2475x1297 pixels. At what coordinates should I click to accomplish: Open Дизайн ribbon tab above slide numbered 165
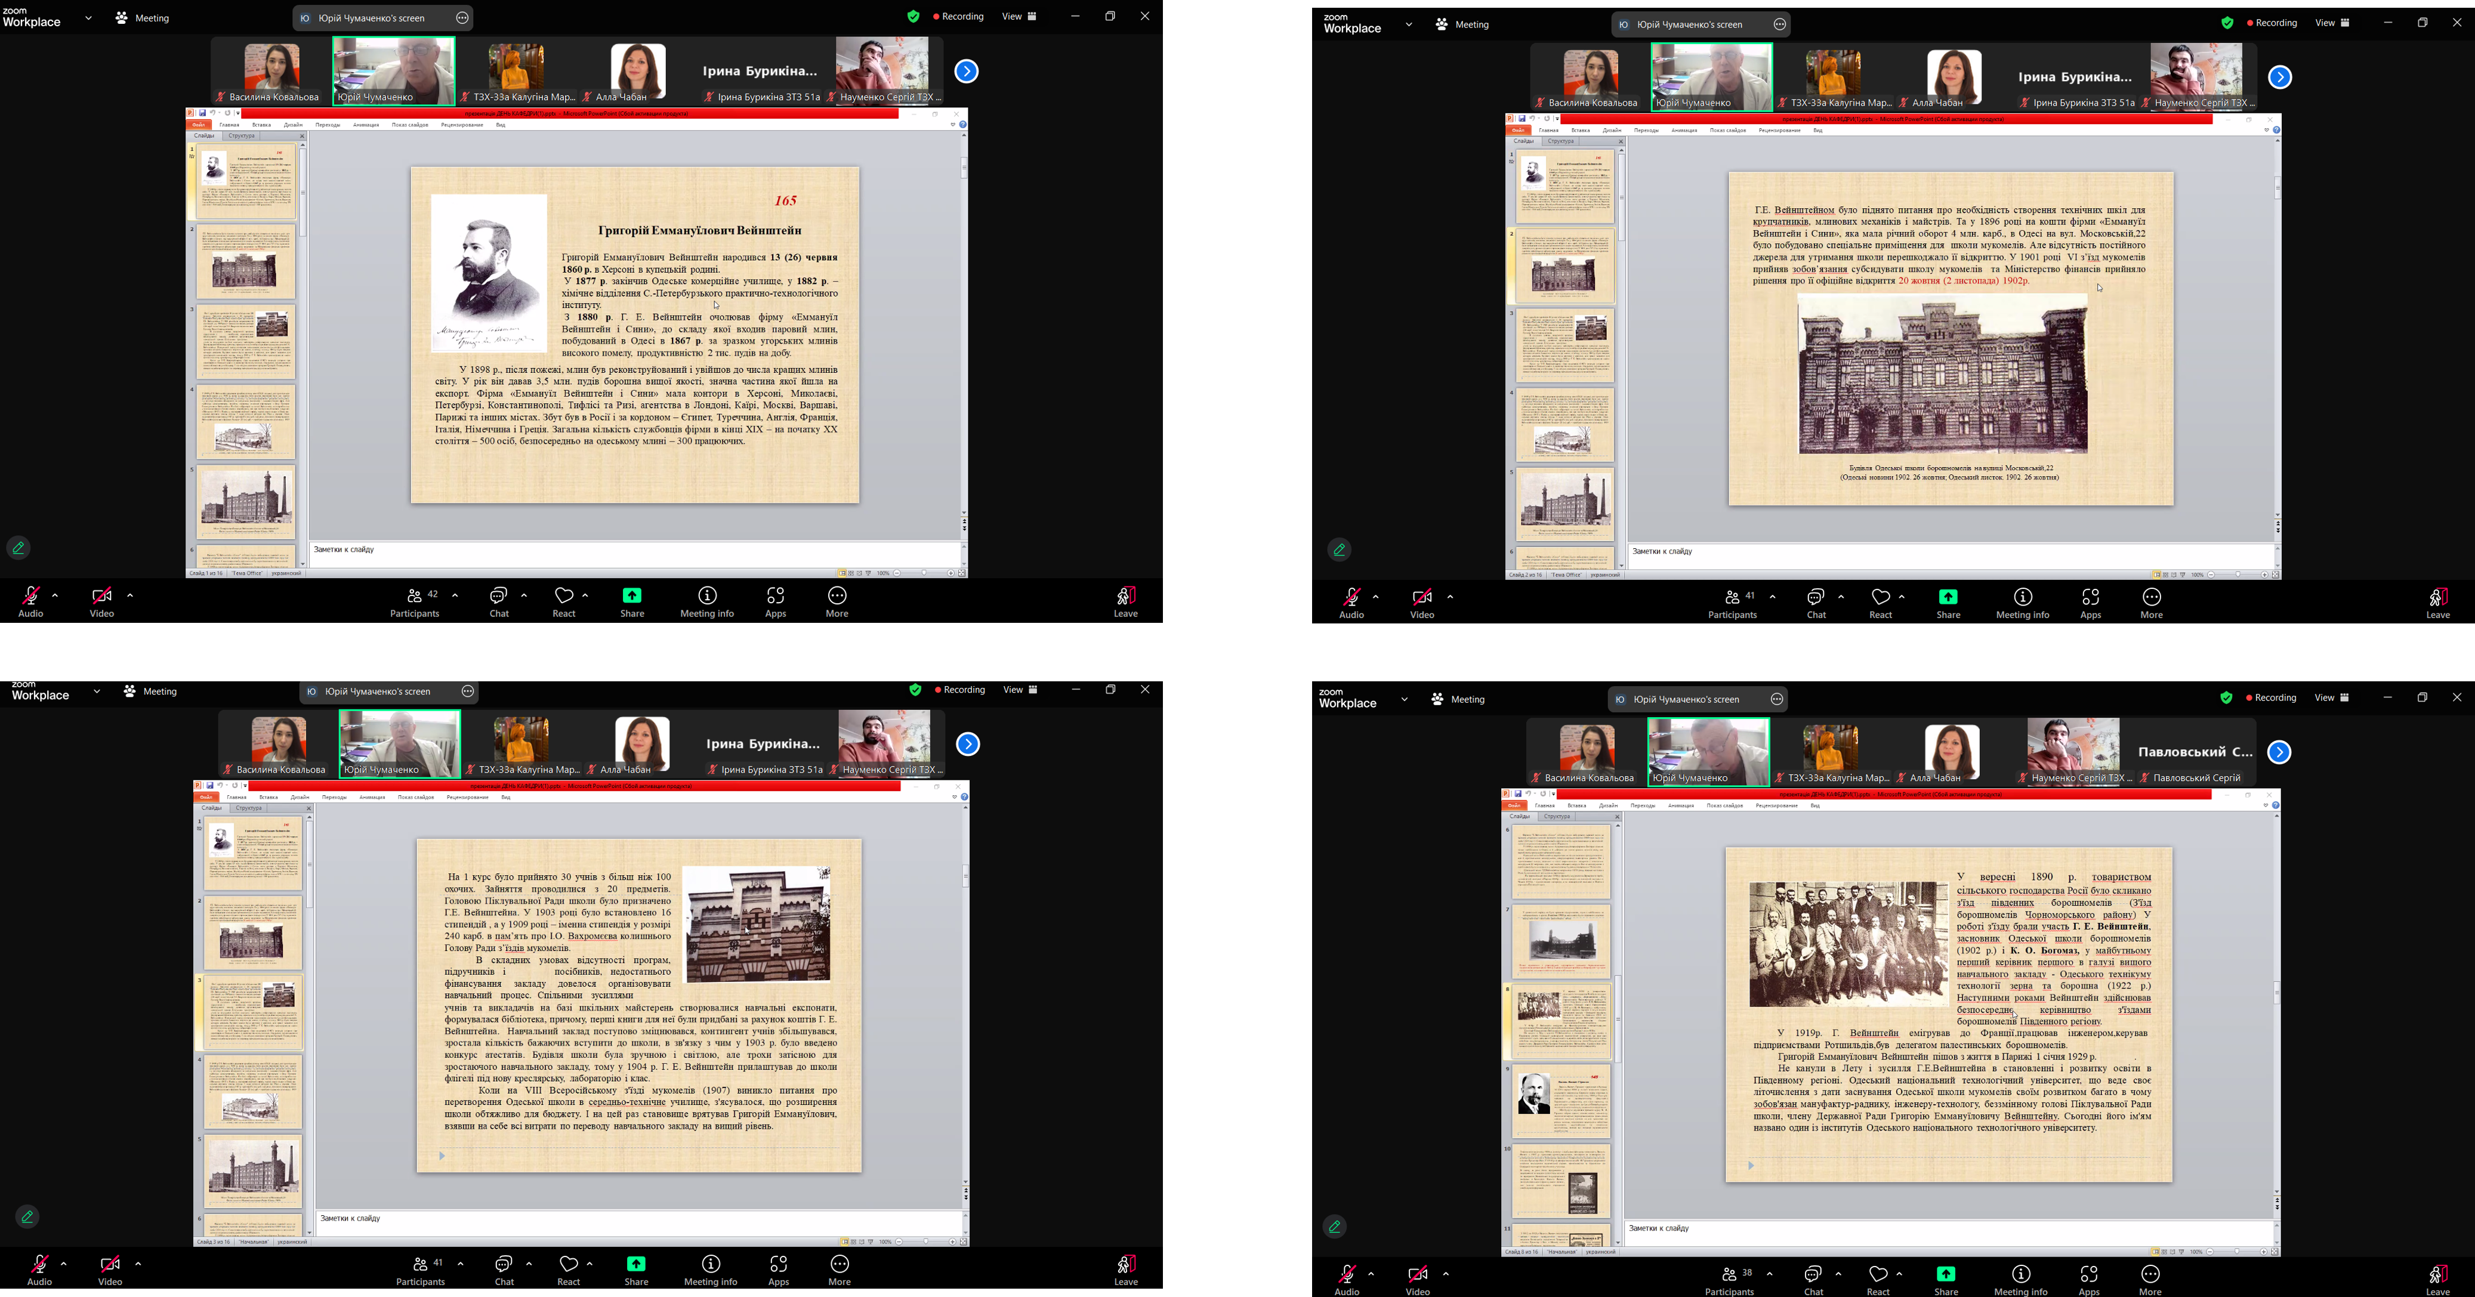tap(293, 125)
